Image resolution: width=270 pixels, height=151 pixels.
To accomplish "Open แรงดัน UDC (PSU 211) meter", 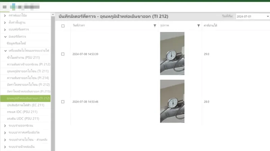I will click(x=23, y=119).
